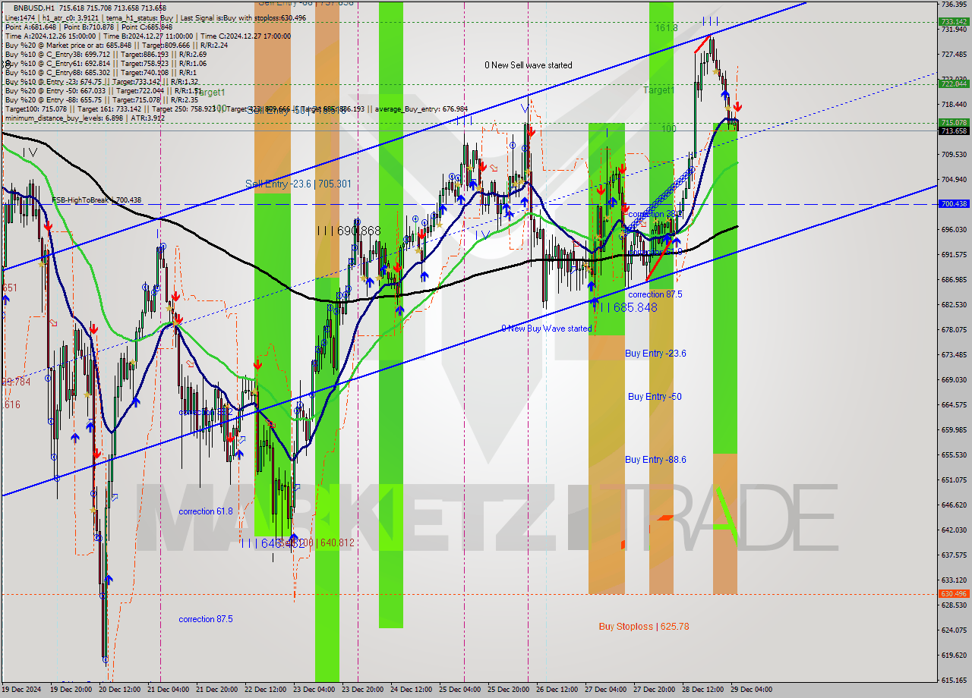Image resolution: width=972 pixels, height=698 pixels.
Task: Click the 'FSB-HighToBreak | 700.438' label
Action: pos(96,200)
